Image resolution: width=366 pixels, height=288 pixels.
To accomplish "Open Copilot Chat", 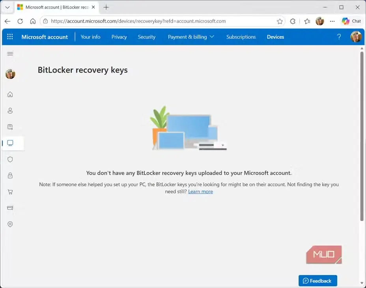I will coord(351,21).
